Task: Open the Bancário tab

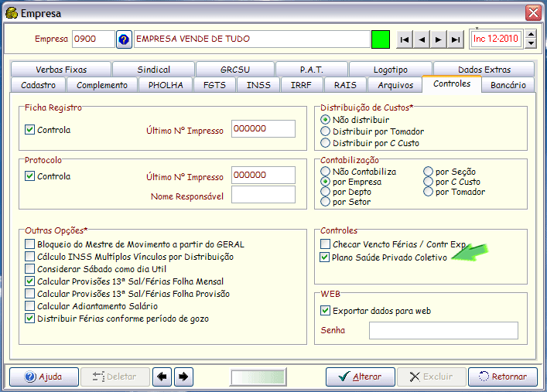Action: [508, 85]
